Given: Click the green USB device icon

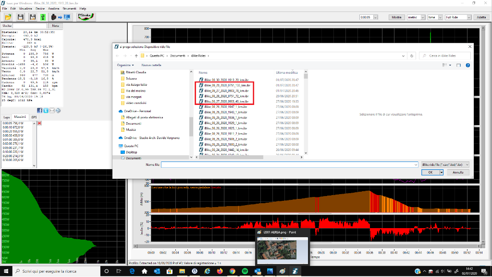Looking at the screenshot, I should pos(43,17).
